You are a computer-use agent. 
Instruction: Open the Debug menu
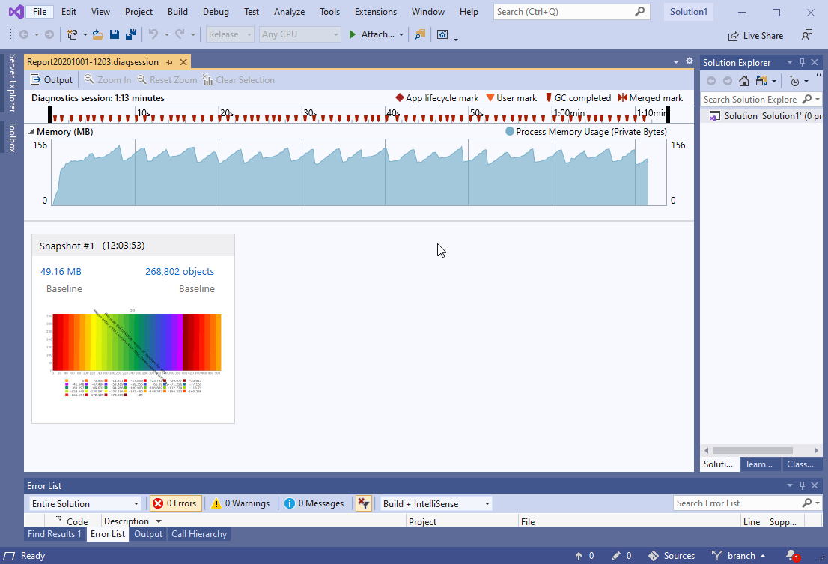216,12
